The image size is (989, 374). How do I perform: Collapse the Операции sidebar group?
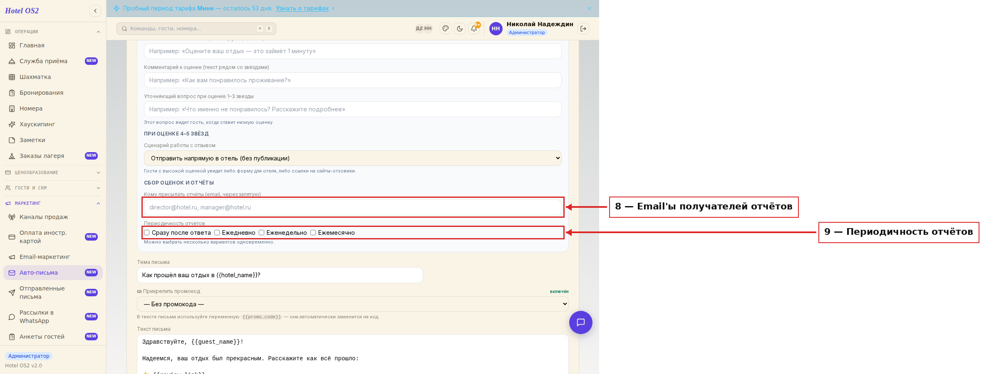pyautogui.click(x=53, y=32)
